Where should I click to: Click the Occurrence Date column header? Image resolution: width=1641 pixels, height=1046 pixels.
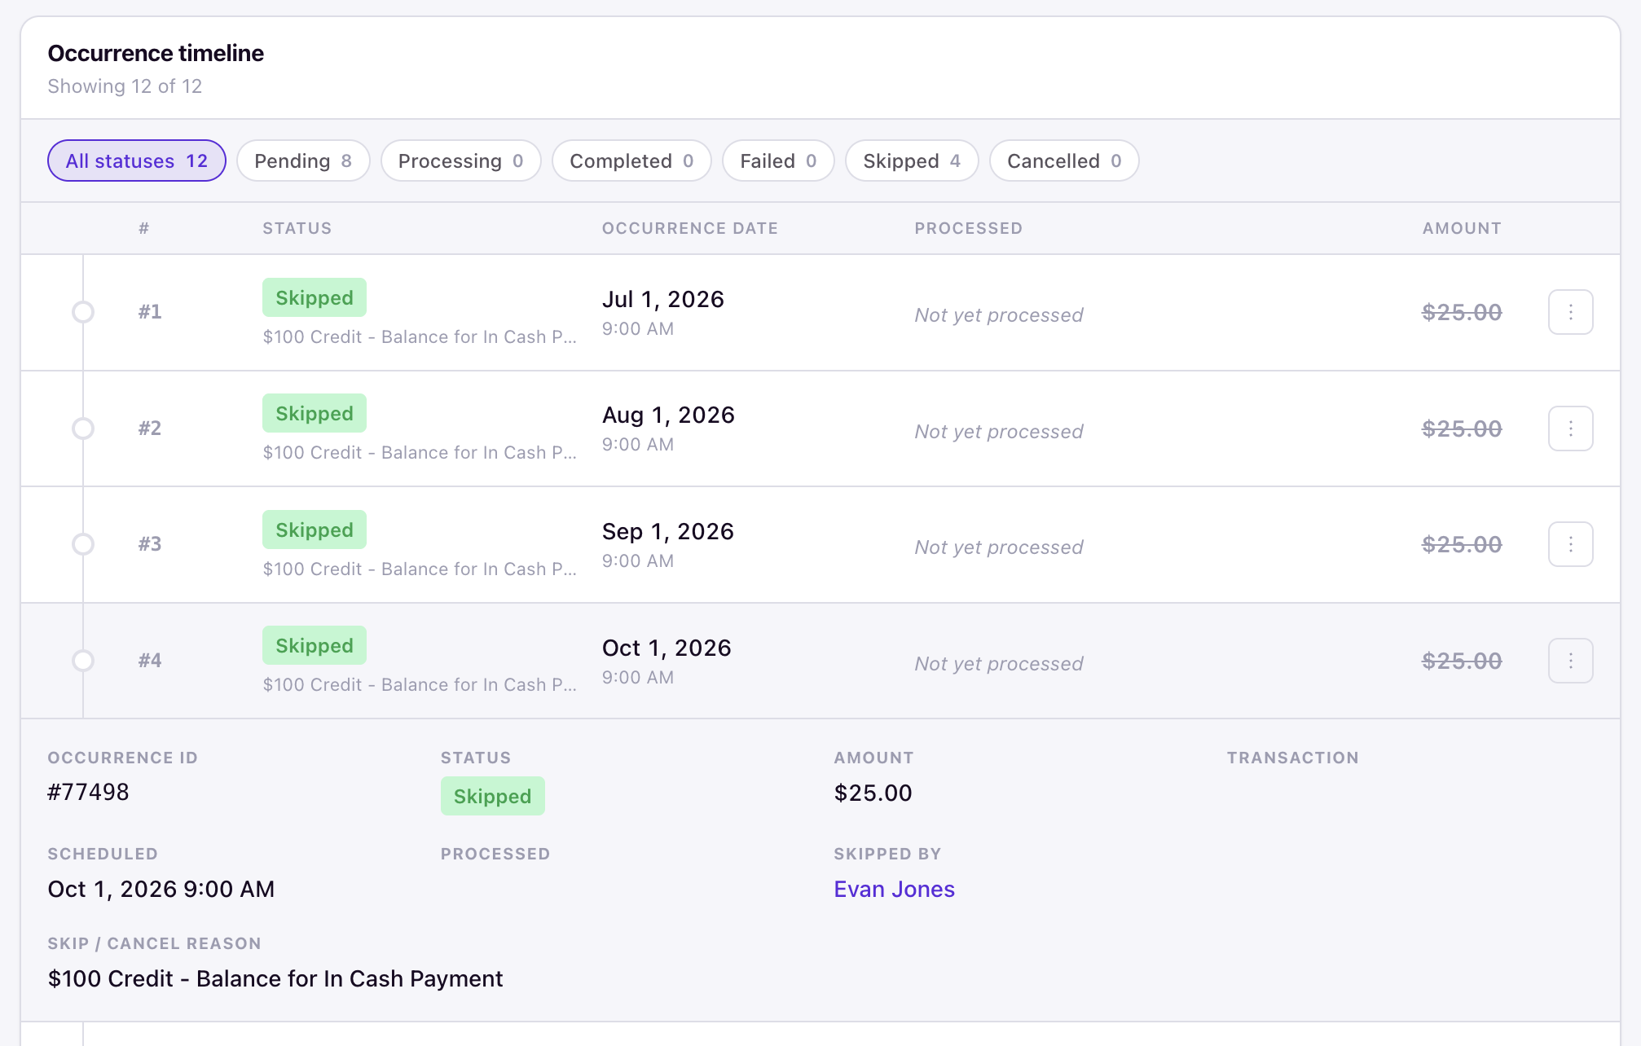point(690,228)
